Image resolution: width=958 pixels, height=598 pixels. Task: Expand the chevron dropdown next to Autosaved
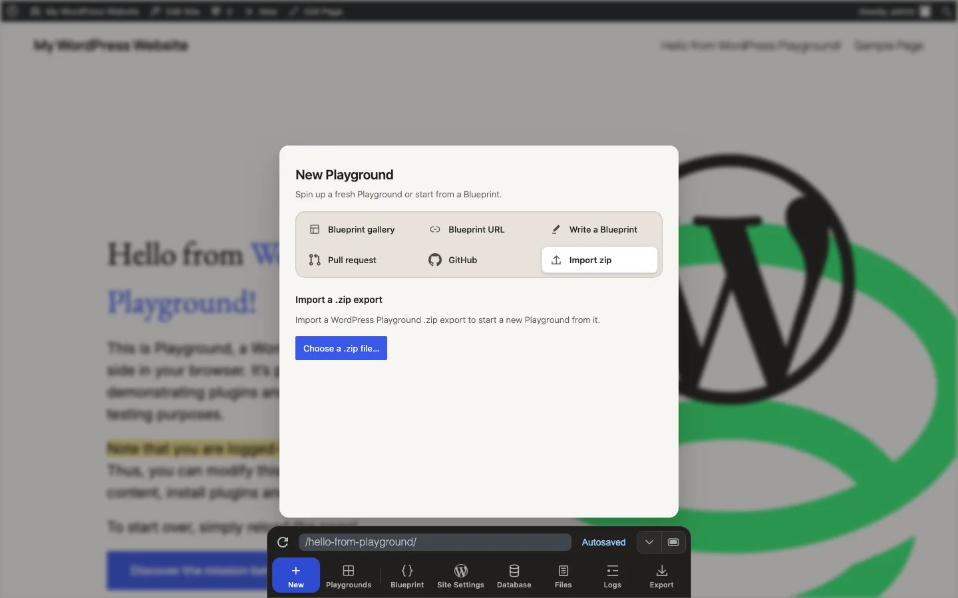point(649,542)
